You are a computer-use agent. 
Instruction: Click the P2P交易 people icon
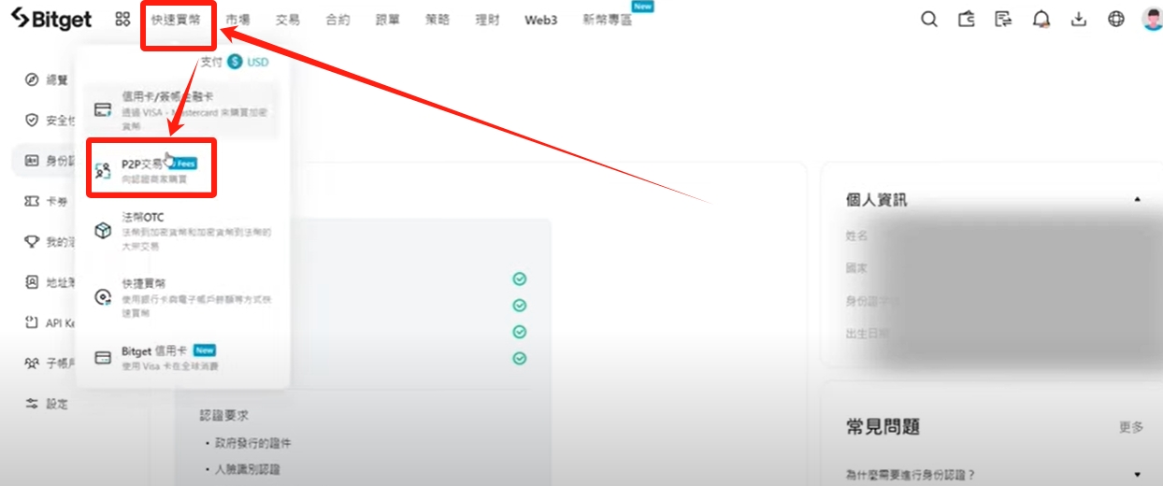click(x=103, y=170)
